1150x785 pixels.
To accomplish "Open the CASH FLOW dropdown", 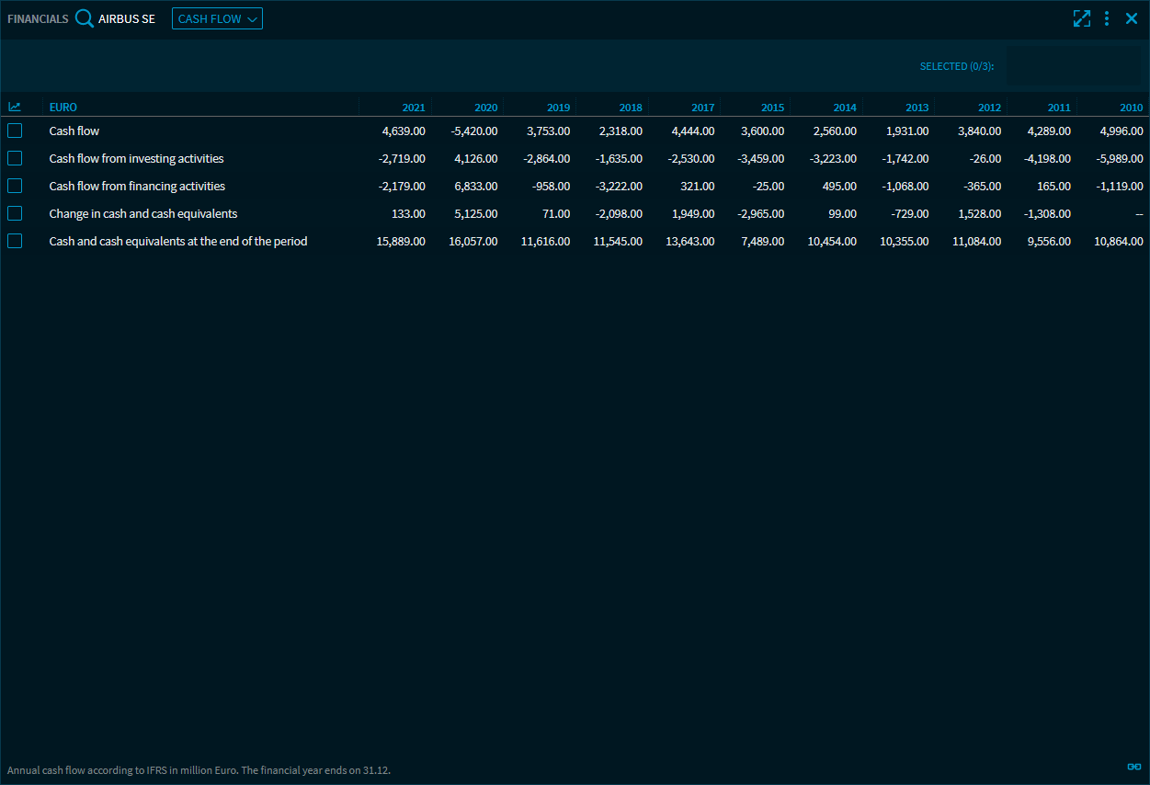I will (x=217, y=18).
